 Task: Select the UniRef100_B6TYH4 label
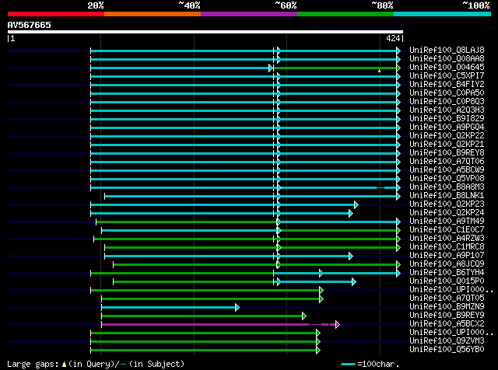click(x=447, y=273)
